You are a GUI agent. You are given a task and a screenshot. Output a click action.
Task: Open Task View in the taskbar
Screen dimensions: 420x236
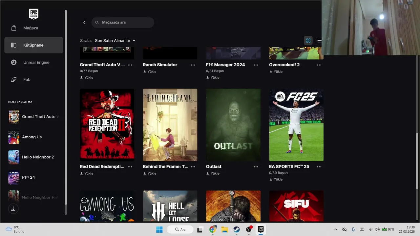pos(200,229)
